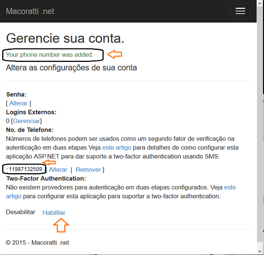Click 'Your phone number was added.' message

tap(49, 55)
